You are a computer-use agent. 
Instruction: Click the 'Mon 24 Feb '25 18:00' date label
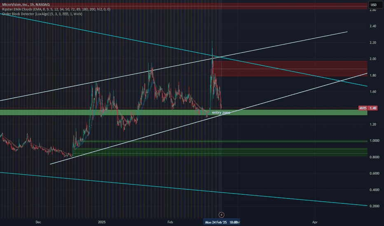pyautogui.click(x=221, y=222)
